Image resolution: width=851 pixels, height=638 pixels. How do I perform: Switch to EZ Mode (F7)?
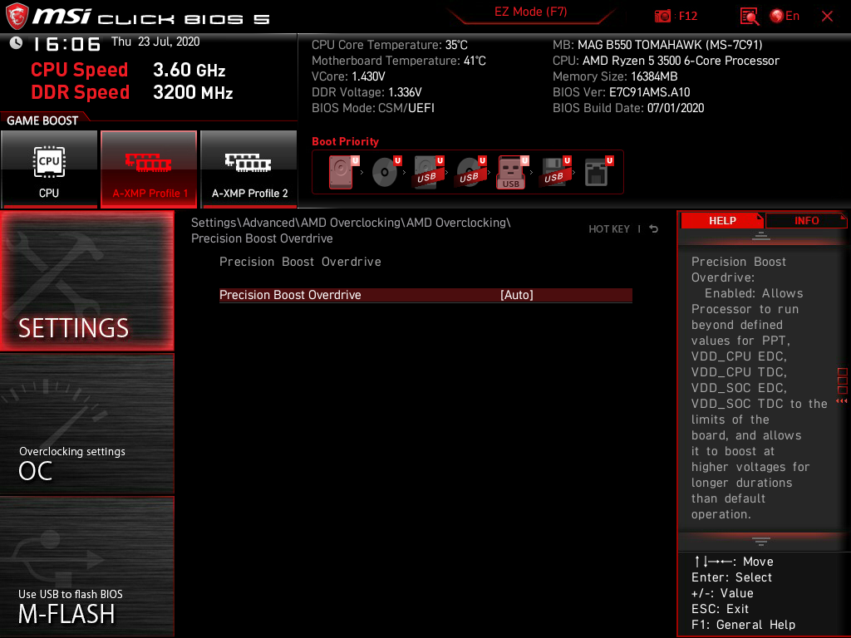530,12
